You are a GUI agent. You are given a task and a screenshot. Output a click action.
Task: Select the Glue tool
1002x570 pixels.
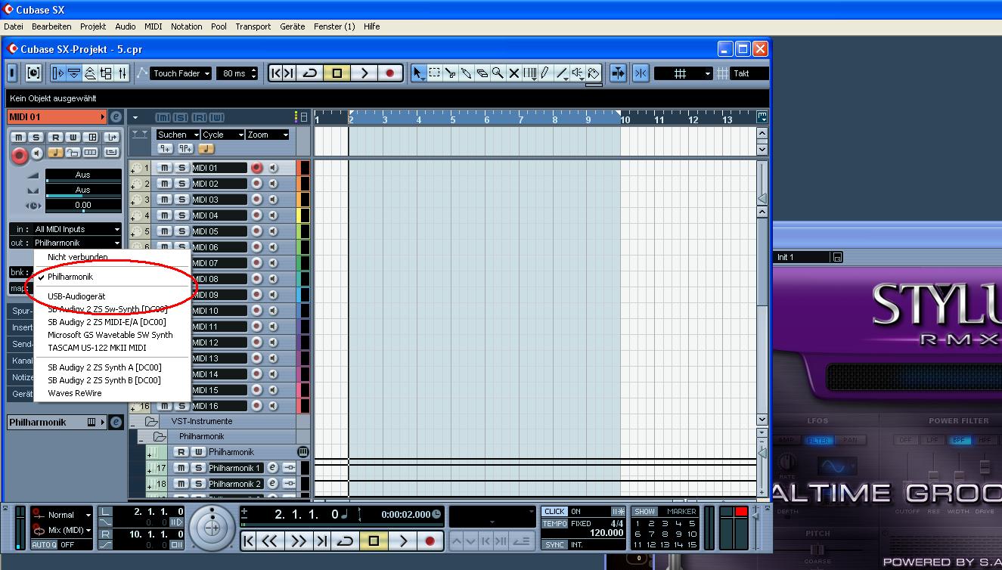point(467,73)
